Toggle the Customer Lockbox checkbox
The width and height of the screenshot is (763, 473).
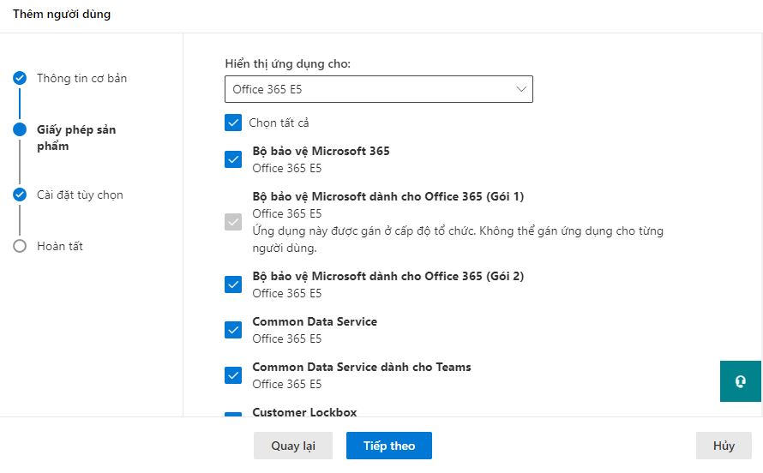tap(233, 414)
